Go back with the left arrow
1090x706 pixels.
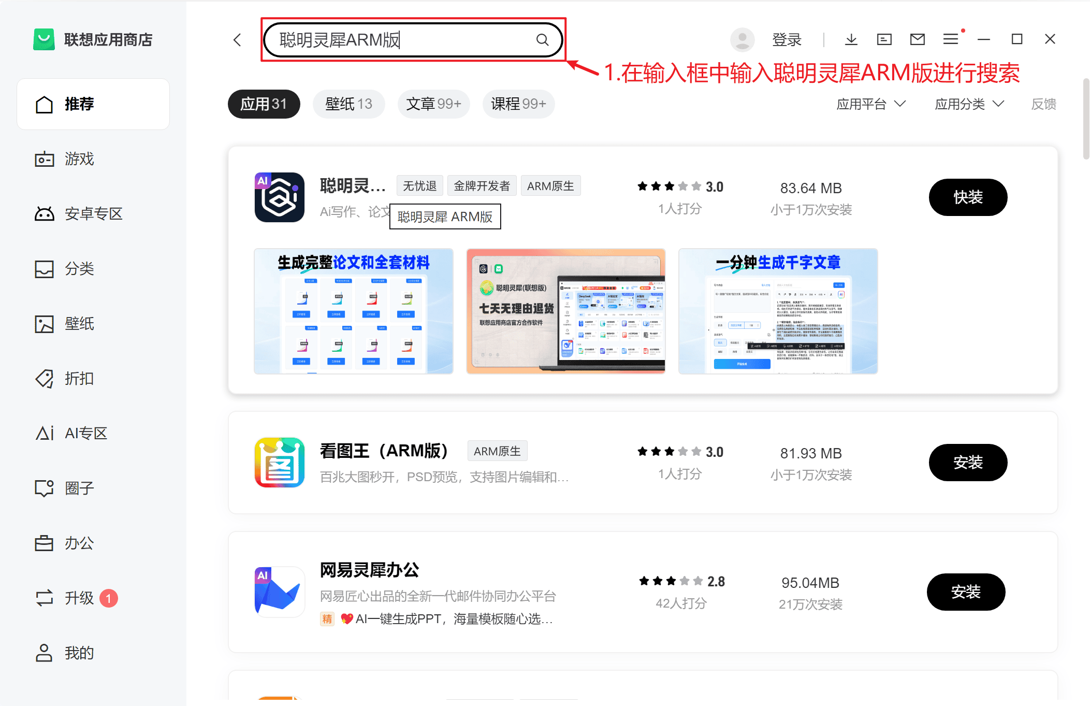click(x=238, y=40)
